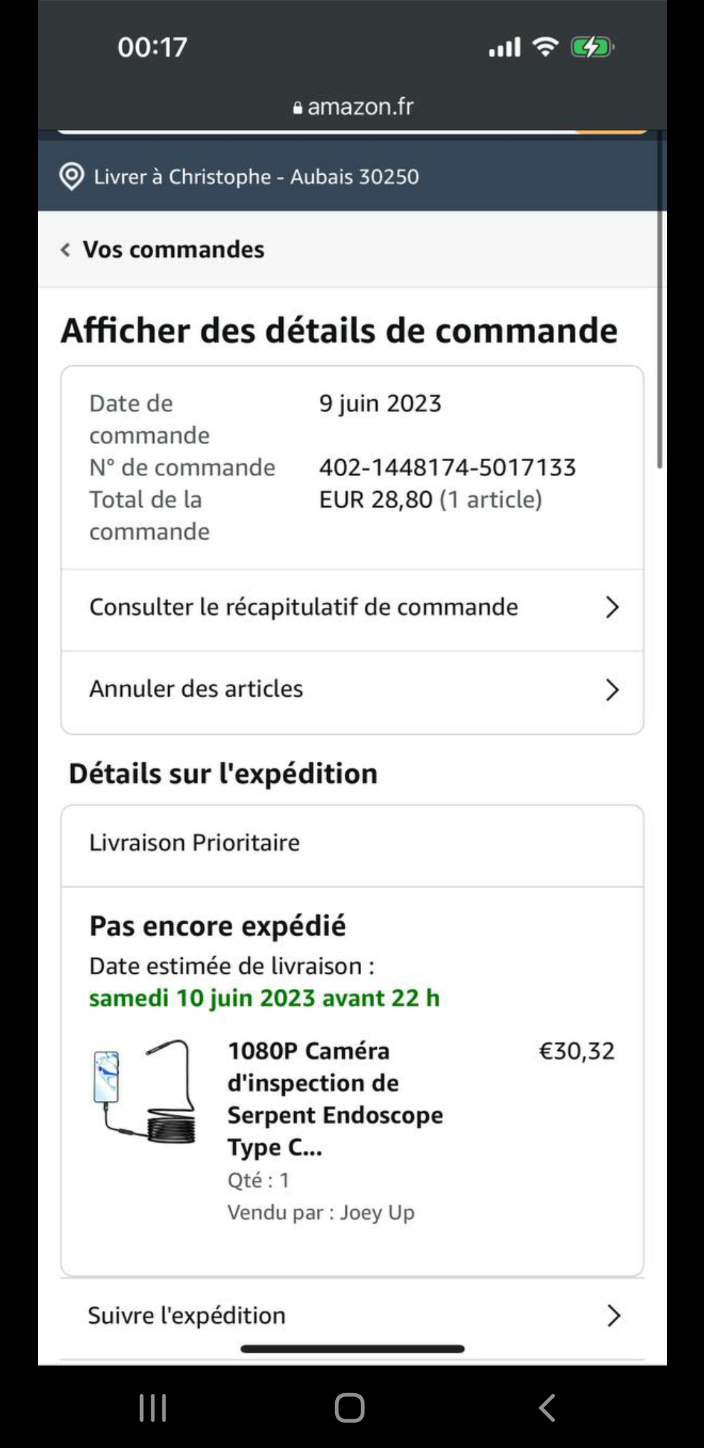Tap the Wi-Fi status icon
This screenshot has width=704, height=1448.
click(545, 47)
